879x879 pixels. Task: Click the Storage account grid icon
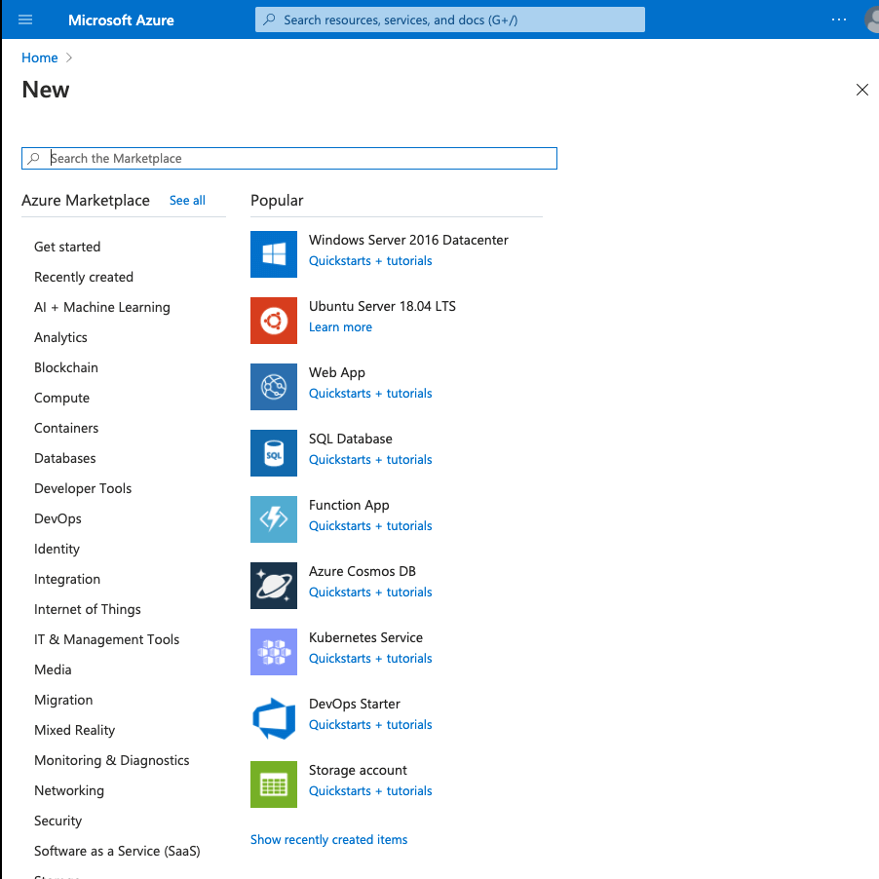point(274,784)
